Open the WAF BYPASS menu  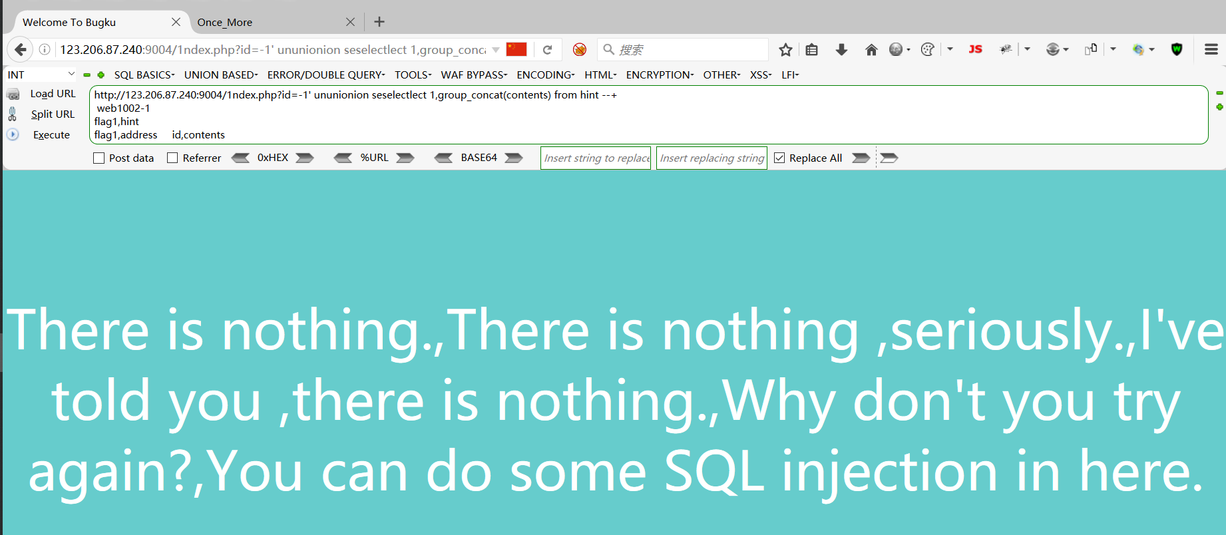pos(474,75)
